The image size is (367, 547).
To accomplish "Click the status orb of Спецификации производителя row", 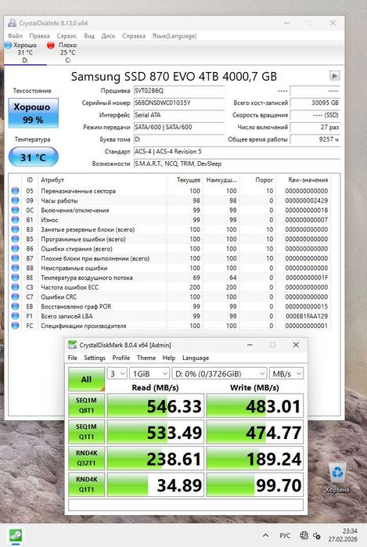I will (15, 326).
